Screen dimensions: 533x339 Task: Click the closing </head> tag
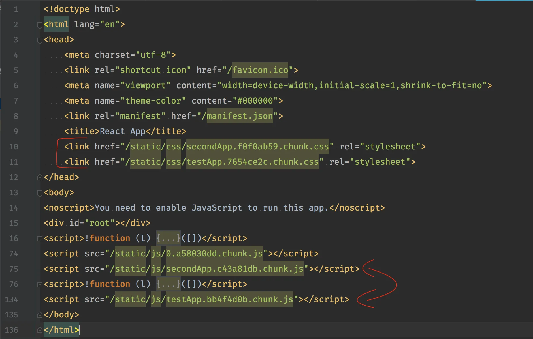(61, 177)
